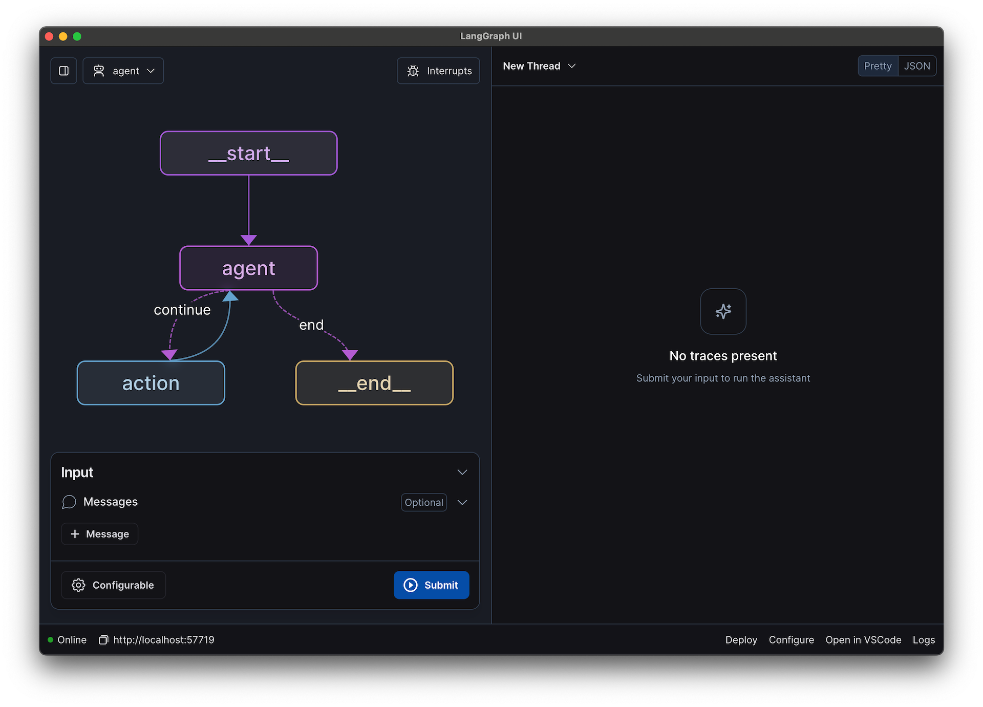This screenshot has width=983, height=707.
Task: Click the Configurable settings gear icon
Action: point(77,585)
